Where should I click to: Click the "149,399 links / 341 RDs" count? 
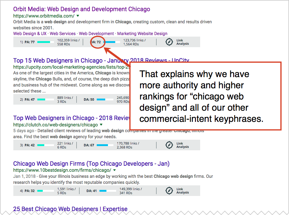131,191
